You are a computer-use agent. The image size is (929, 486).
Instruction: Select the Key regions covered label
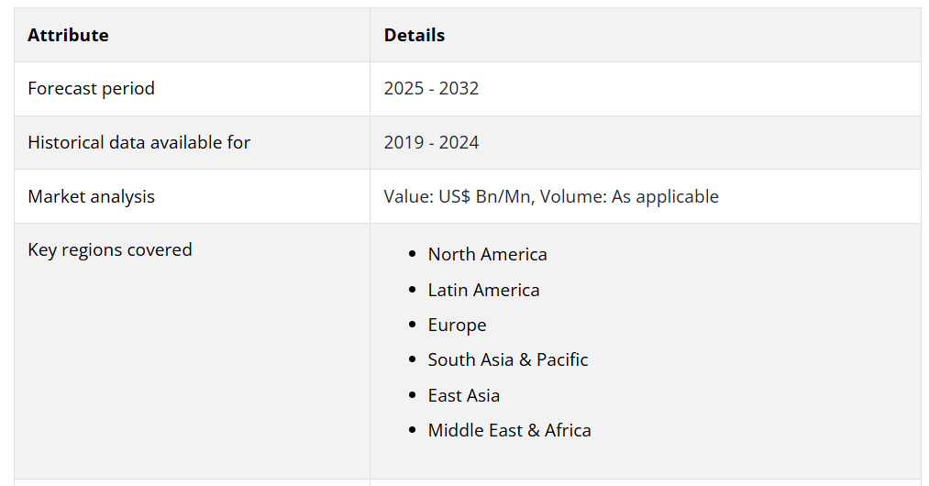110,249
